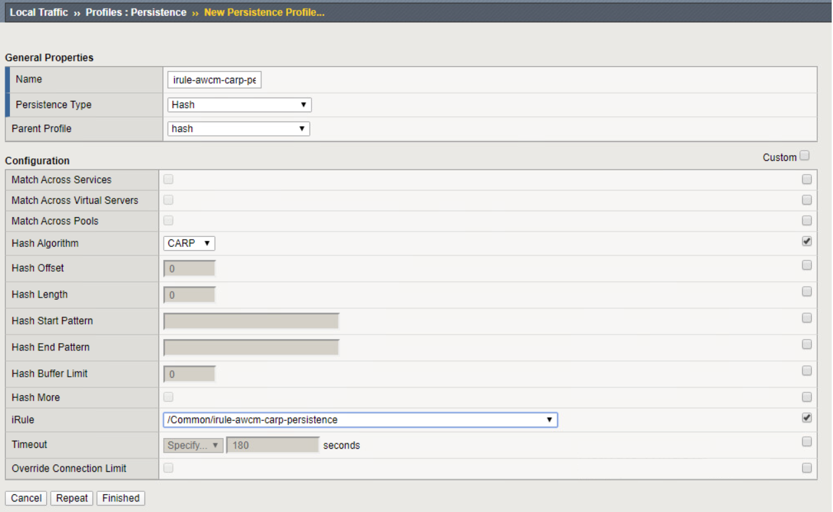Enable the Override Connection Limit option
The width and height of the screenshot is (833, 512).
click(168, 466)
